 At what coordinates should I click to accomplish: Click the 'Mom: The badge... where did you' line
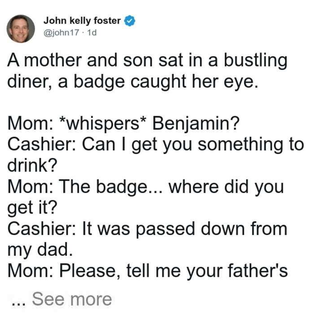point(146,187)
